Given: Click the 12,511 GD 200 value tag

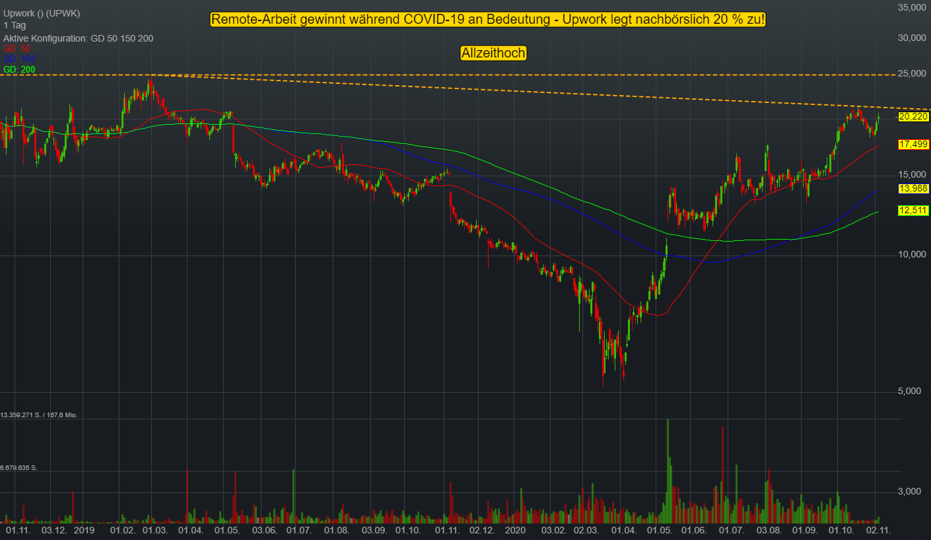Looking at the screenshot, I should 914,211.
